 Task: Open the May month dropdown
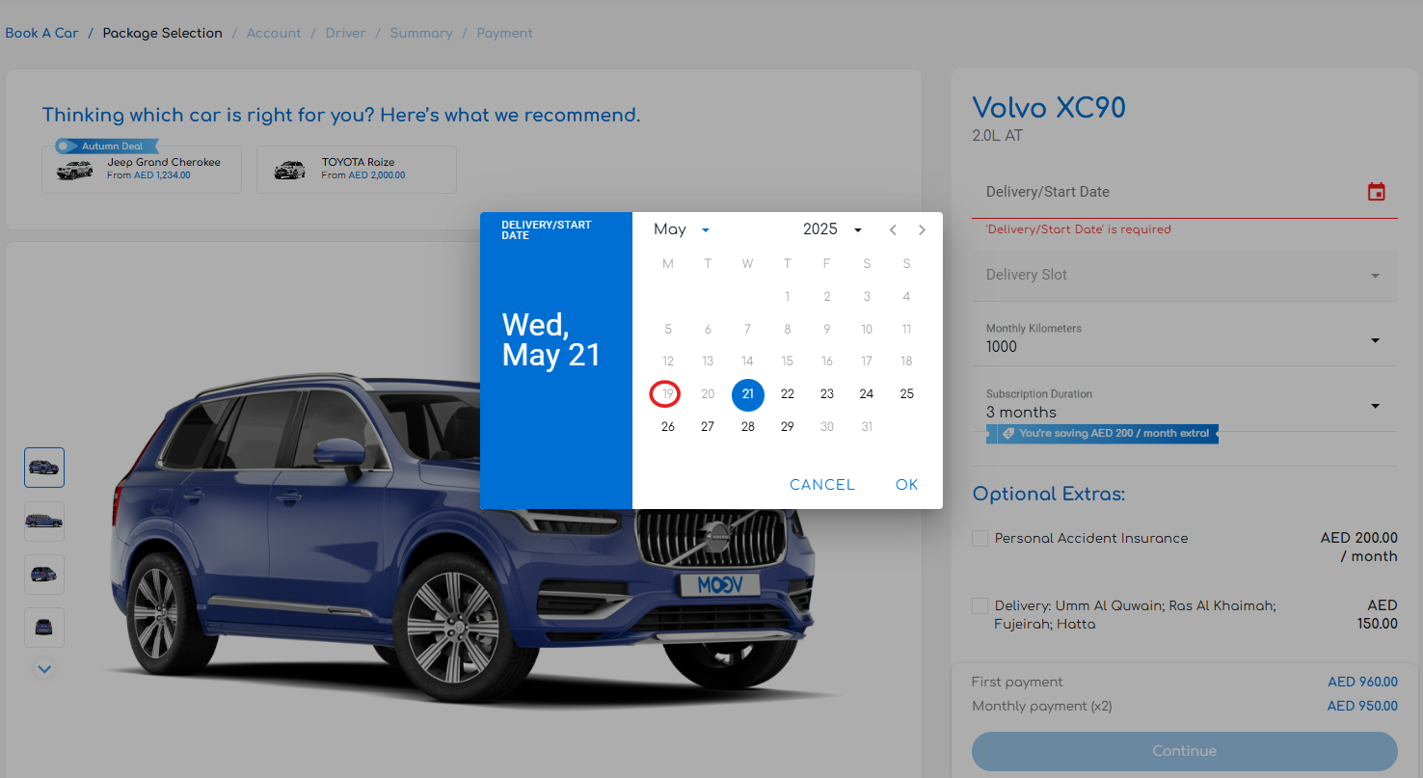click(x=682, y=229)
